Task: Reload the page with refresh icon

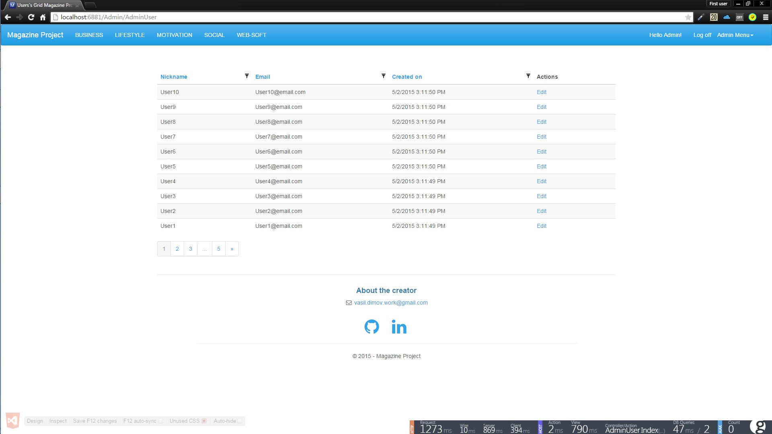Action: click(31, 17)
